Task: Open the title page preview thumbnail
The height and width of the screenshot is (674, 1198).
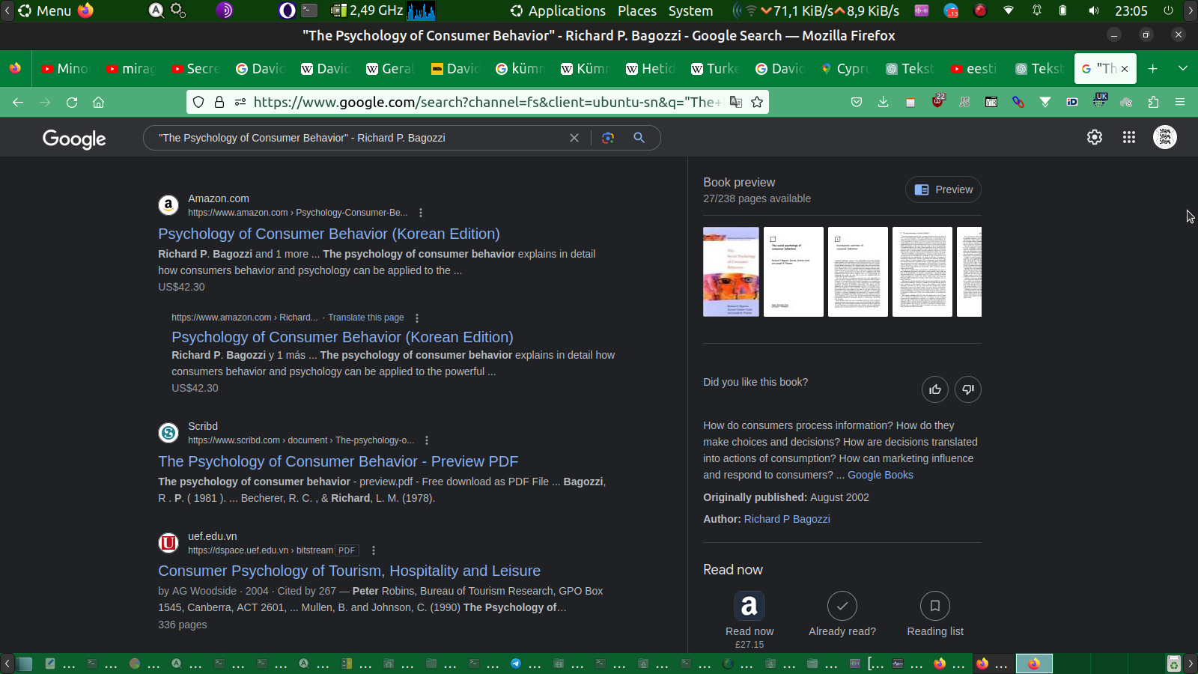Action: coord(794,272)
